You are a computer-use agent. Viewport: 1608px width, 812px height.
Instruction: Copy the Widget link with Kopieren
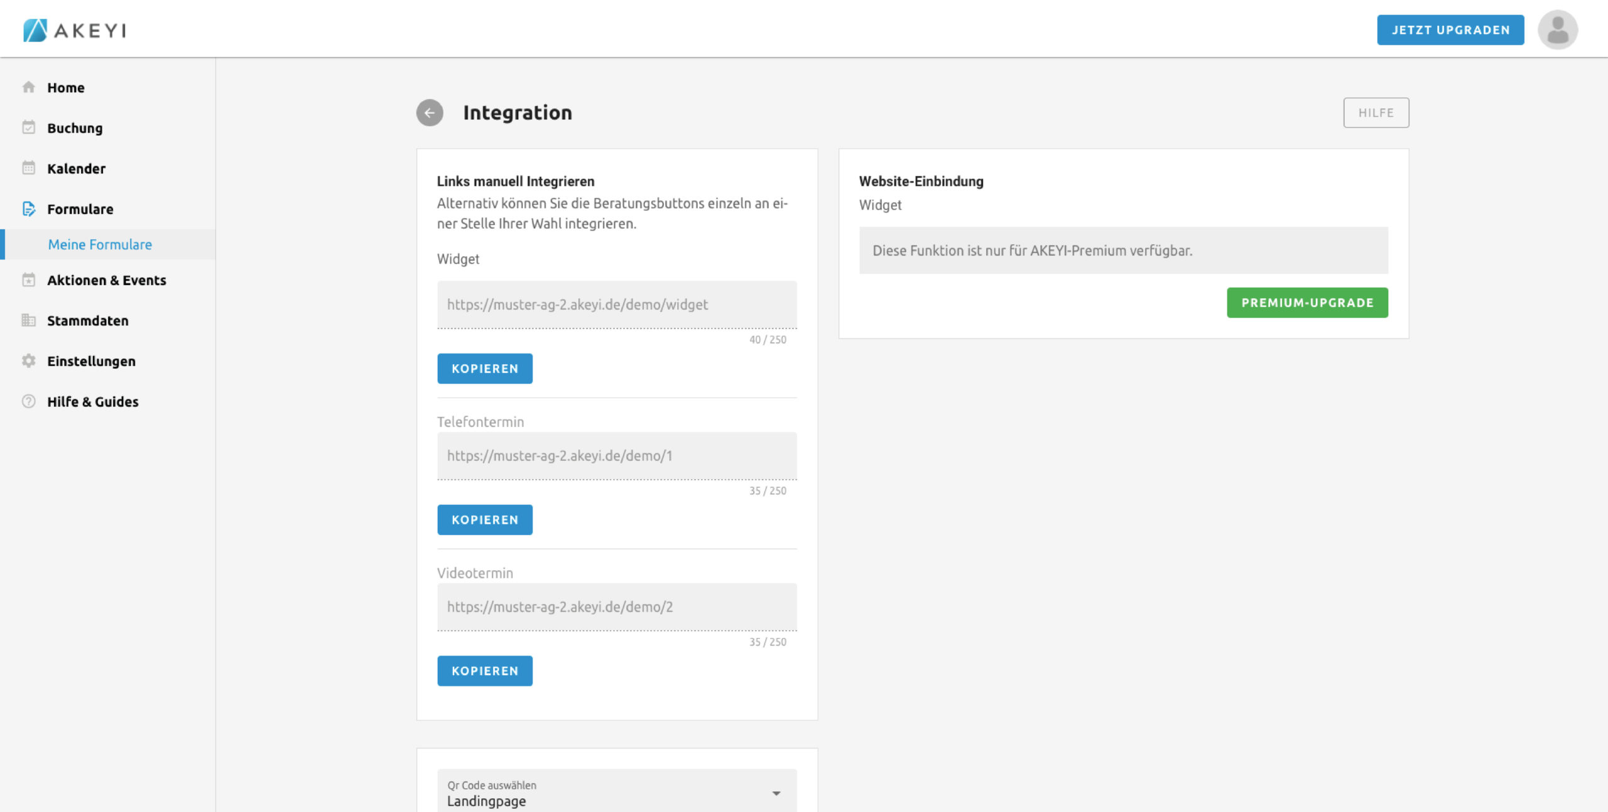pos(484,369)
